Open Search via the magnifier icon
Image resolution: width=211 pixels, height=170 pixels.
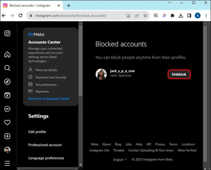tap(7, 68)
